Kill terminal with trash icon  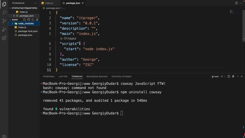pos(233,76)
